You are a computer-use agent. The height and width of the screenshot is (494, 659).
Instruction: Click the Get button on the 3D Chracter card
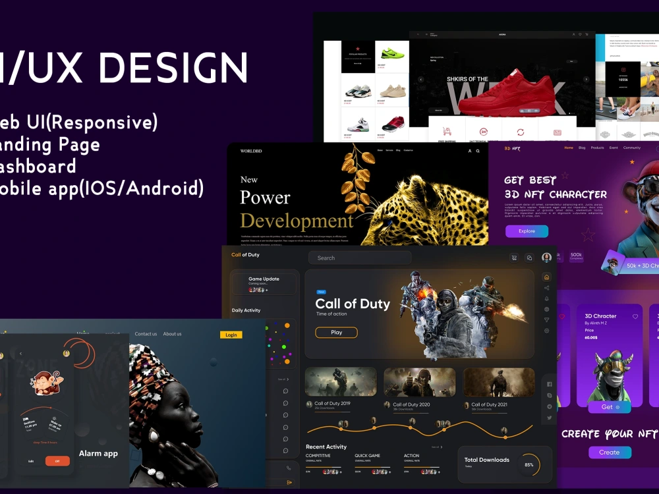[610, 407]
